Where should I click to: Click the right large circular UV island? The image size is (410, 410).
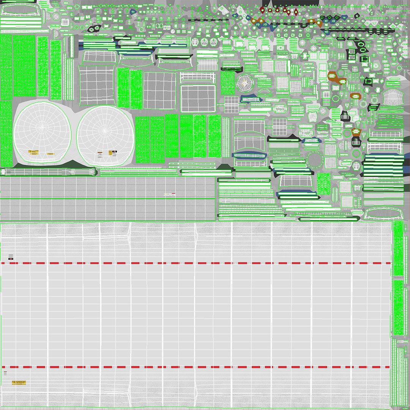[x=106, y=136]
